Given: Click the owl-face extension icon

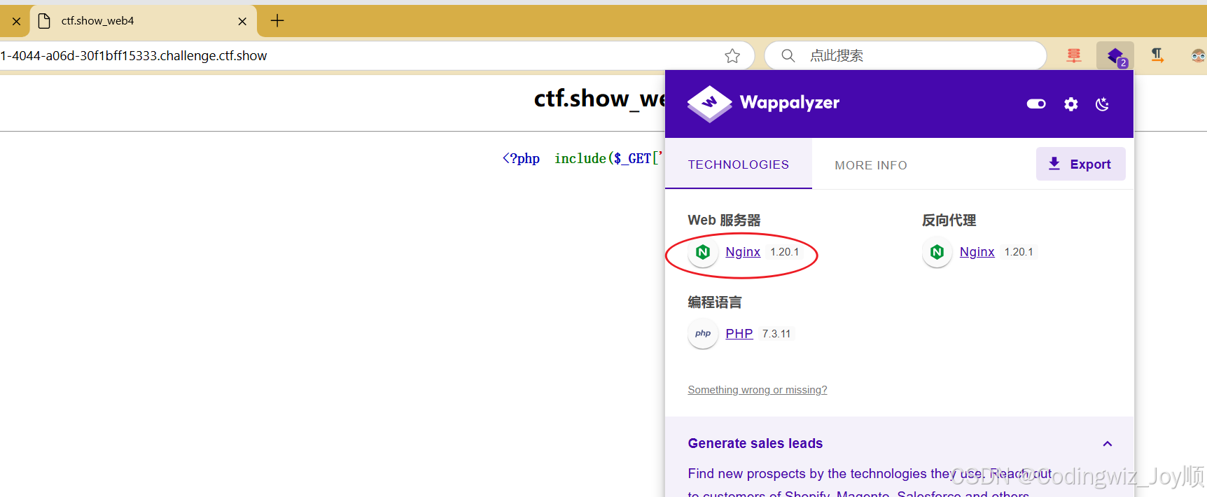Looking at the screenshot, I should [x=1198, y=56].
